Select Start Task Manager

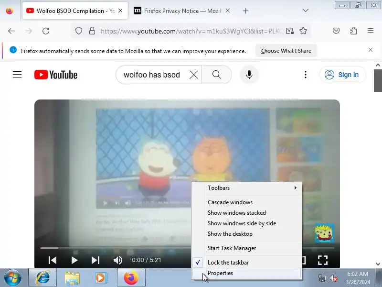pyautogui.click(x=247, y=248)
